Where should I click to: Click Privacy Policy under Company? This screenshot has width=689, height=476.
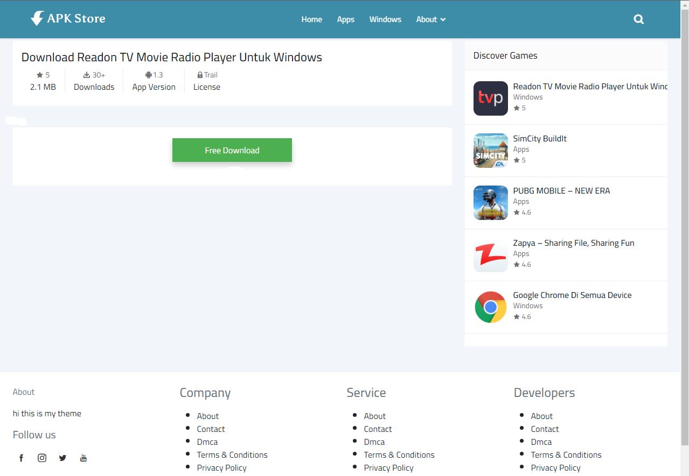222,468
